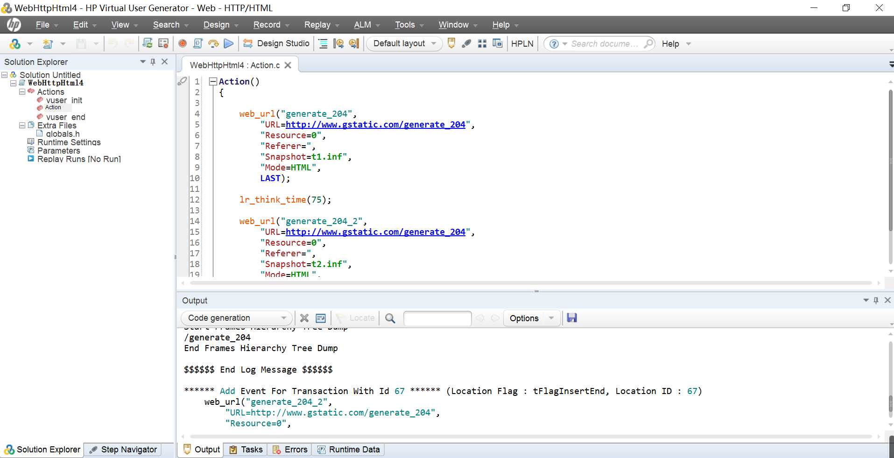Save output with the floppy disk icon
This screenshot has width=894, height=458.
point(572,318)
